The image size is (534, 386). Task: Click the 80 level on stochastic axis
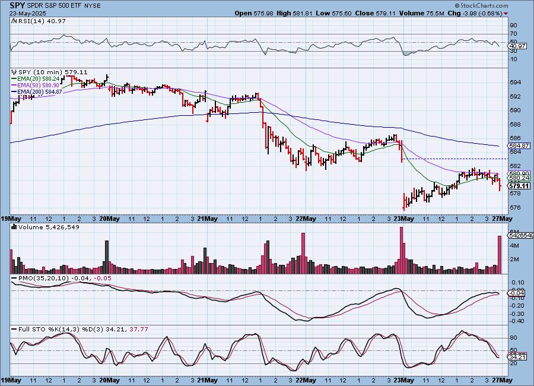513,337
